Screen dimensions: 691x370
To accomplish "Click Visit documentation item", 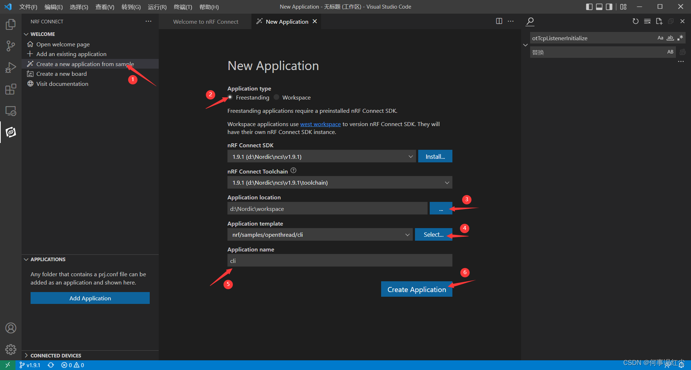I will 62,84.
